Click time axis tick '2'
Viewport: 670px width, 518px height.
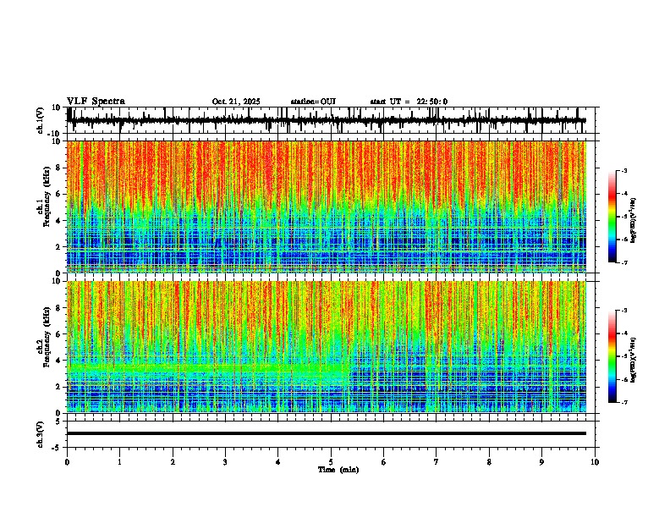pyautogui.click(x=173, y=462)
